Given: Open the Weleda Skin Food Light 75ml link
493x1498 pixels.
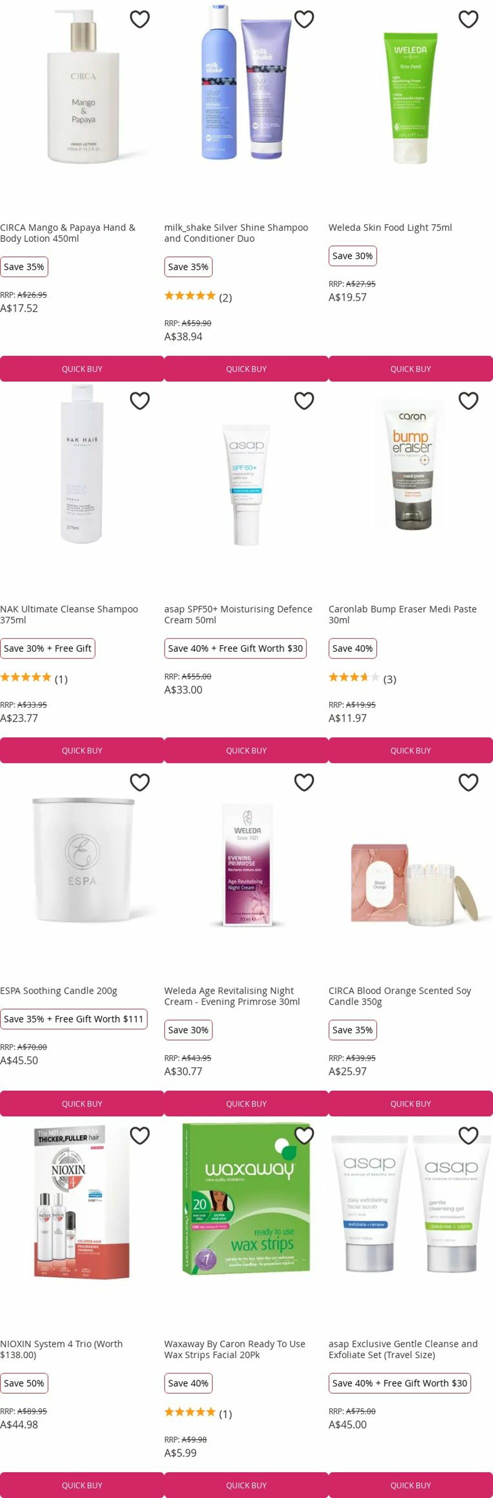Looking at the screenshot, I should 390,227.
